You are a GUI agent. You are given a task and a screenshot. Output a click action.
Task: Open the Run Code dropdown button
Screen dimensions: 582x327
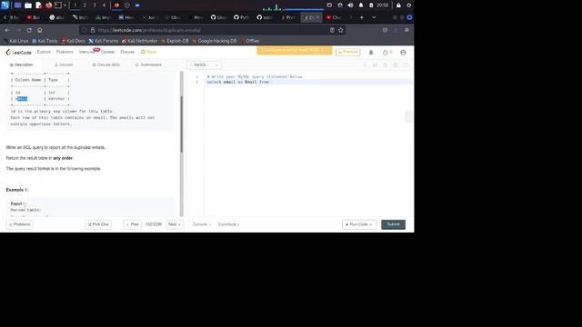pyautogui.click(x=359, y=224)
